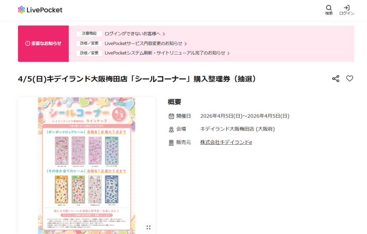Viewport: 367px width, 234px height.
Task: Share this event with the share icon
Action: pyautogui.click(x=335, y=79)
